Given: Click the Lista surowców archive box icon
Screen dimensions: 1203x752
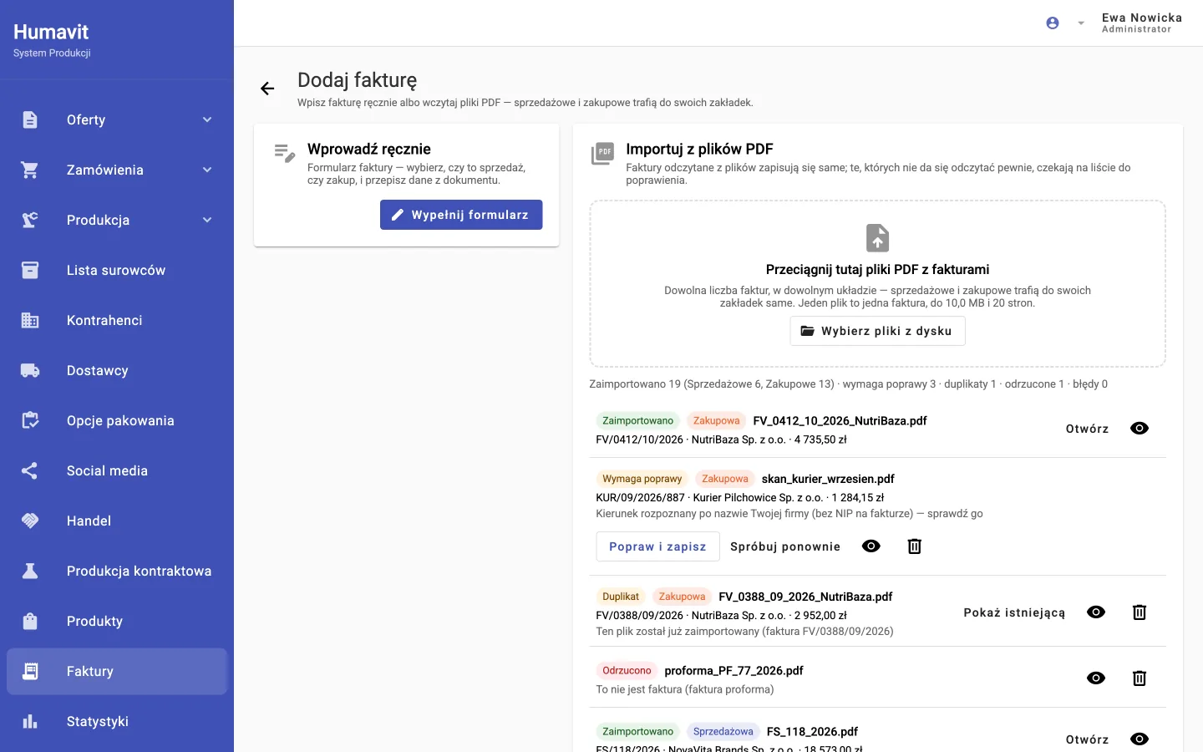Looking at the screenshot, I should click(x=30, y=270).
